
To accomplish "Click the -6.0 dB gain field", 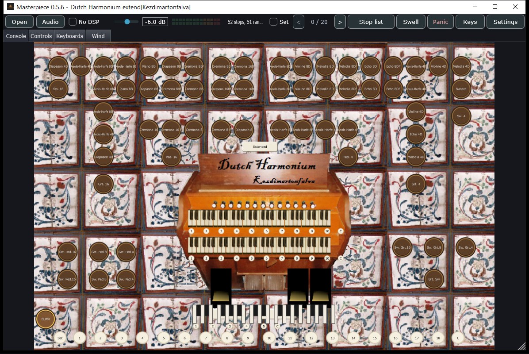I will coord(155,22).
